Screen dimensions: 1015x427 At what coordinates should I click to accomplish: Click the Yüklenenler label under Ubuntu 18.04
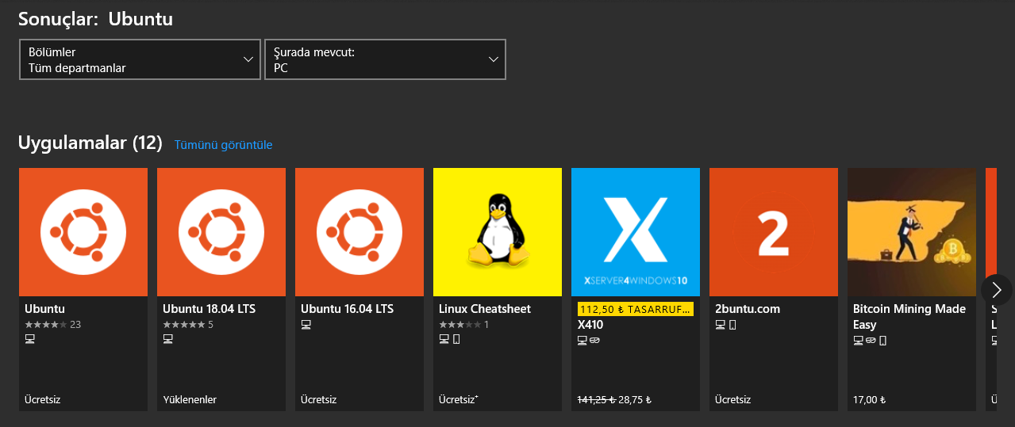click(x=190, y=400)
